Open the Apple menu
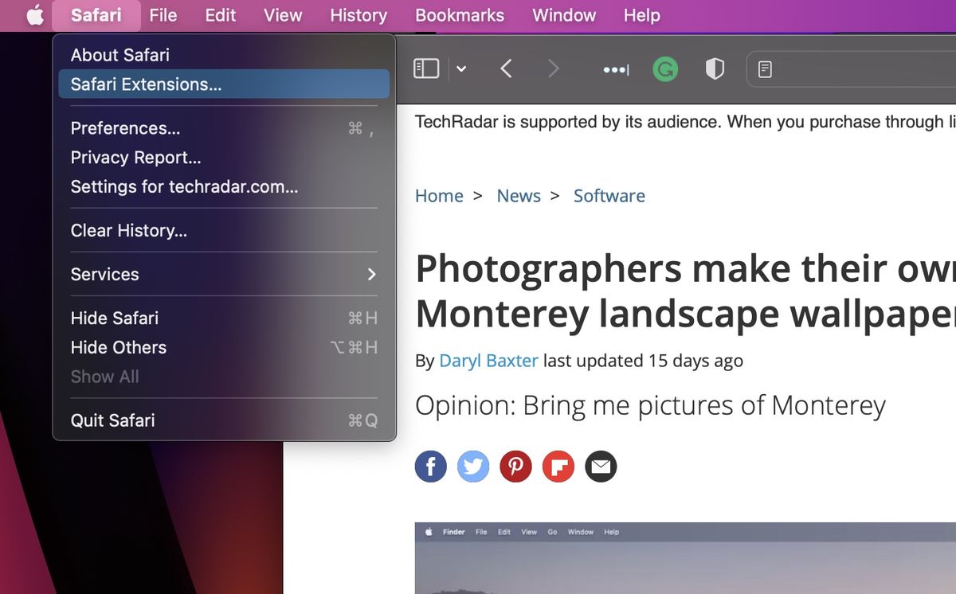 click(33, 15)
